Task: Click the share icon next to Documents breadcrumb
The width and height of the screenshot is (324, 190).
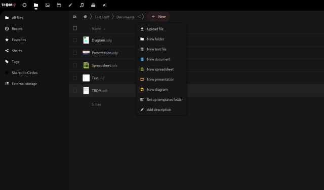Action: [139, 17]
